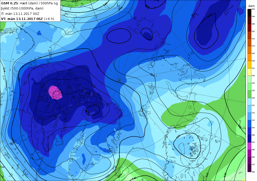Screen dimensions: 257x181
Task: Click the 'VT: mán 13.11.2017 06Z' valid time
Action: tap(22, 19)
